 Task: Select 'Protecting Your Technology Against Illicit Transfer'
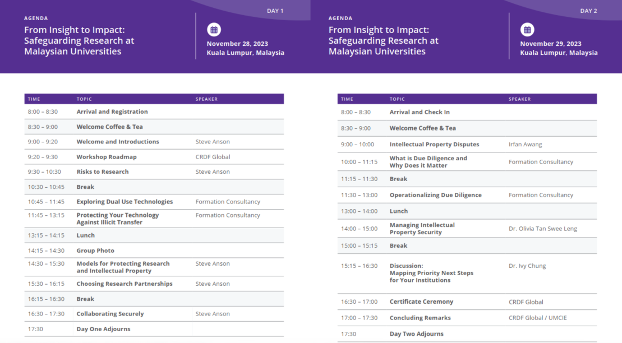pyautogui.click(x=118, y=219)
